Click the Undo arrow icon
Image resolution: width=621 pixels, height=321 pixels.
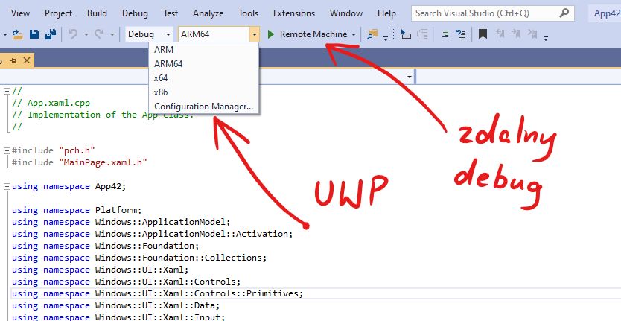[73, 34]
